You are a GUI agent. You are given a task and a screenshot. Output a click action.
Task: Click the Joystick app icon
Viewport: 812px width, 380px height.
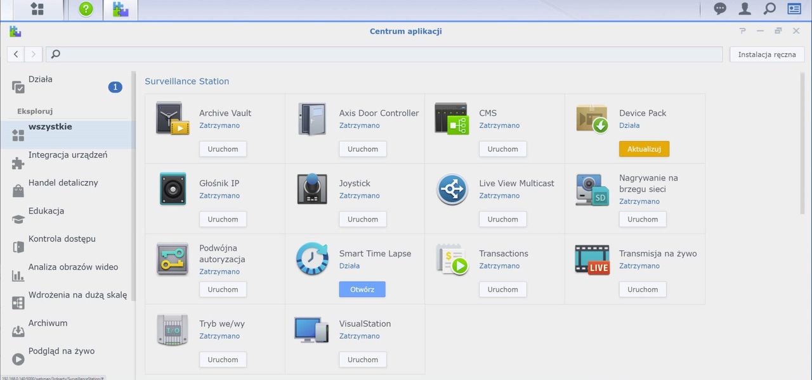(x=312, y=189)
